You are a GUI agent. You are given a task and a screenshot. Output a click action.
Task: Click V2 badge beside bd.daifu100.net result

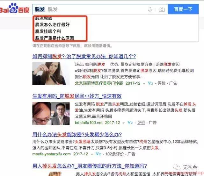point(130,123)
